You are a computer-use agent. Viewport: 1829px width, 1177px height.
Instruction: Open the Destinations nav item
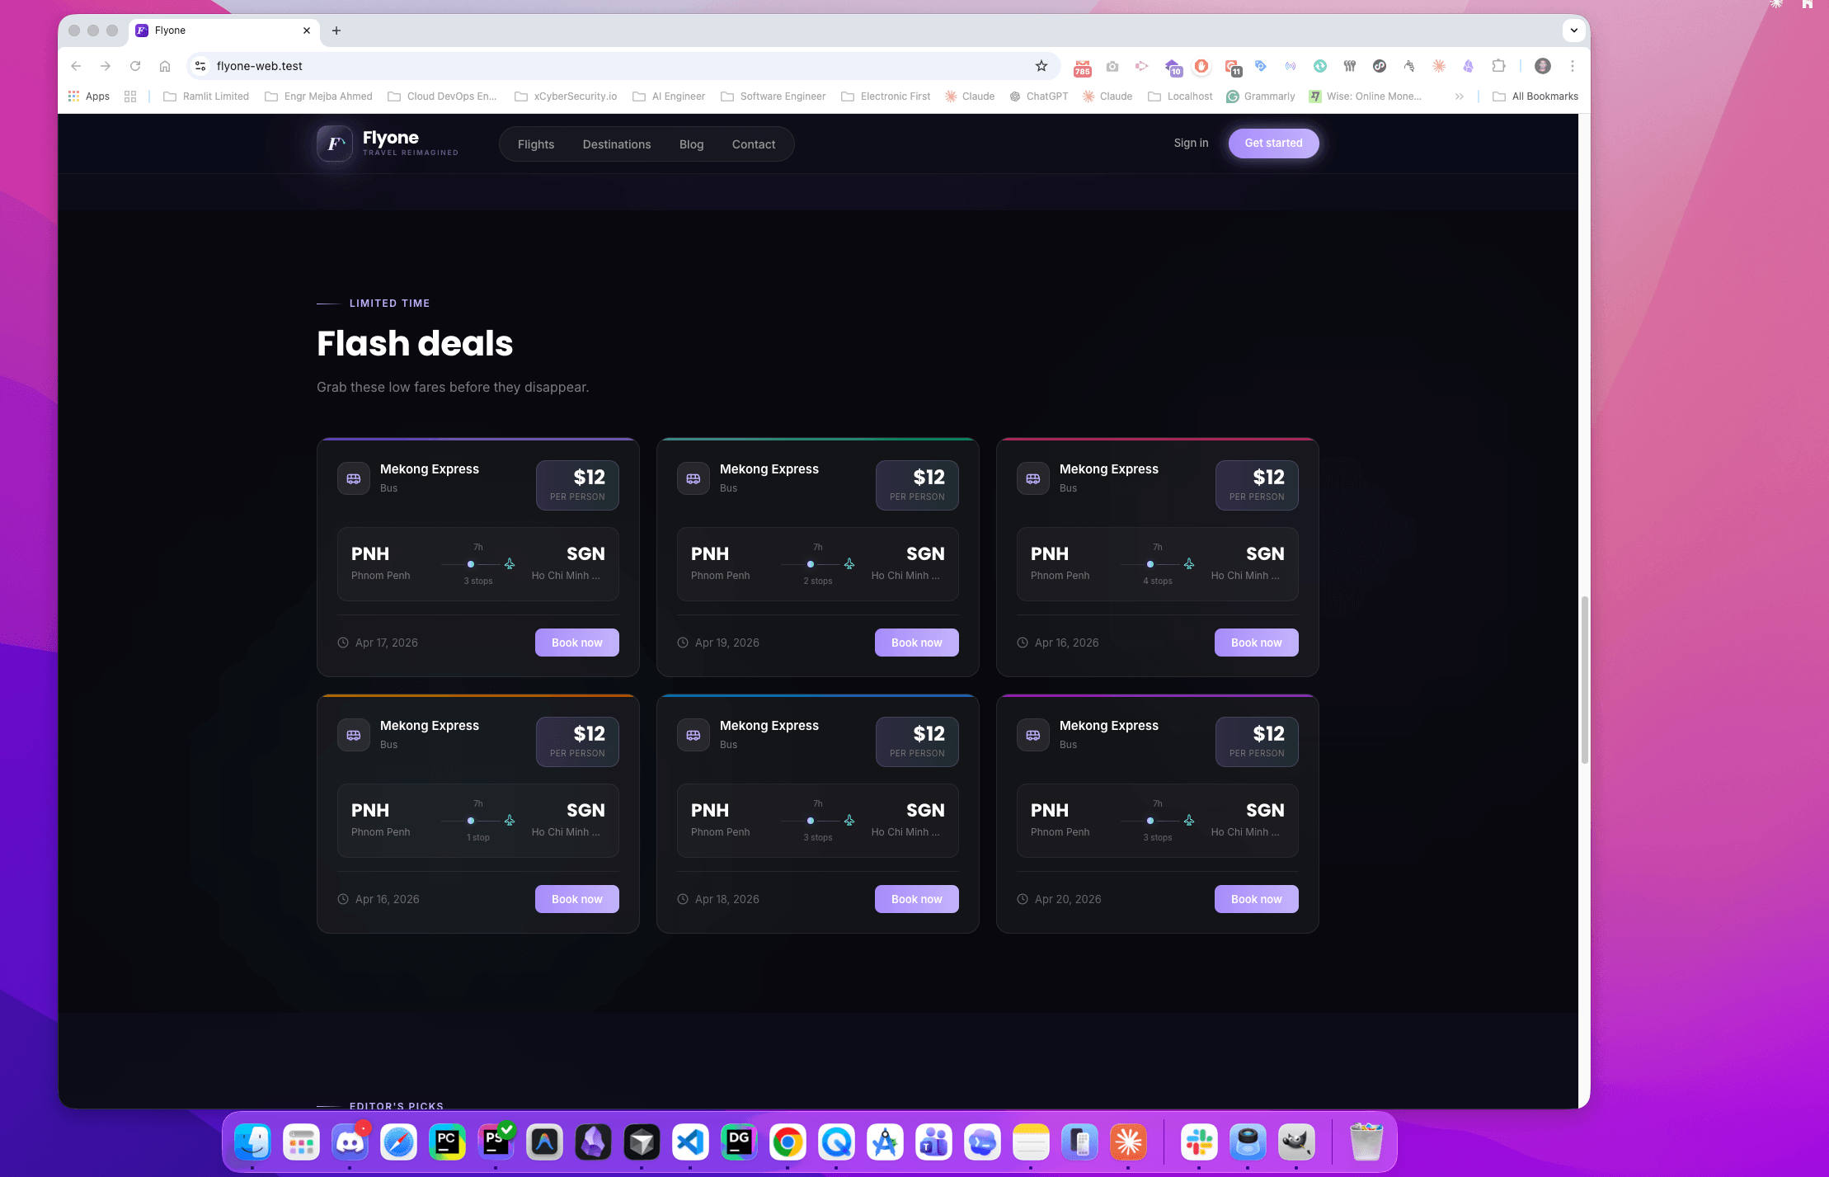coord(617,144)
